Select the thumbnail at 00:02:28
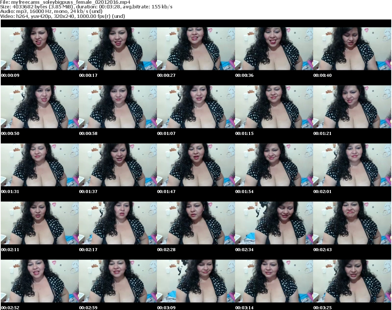The image size is (392, 310). (x=196, y=223)
